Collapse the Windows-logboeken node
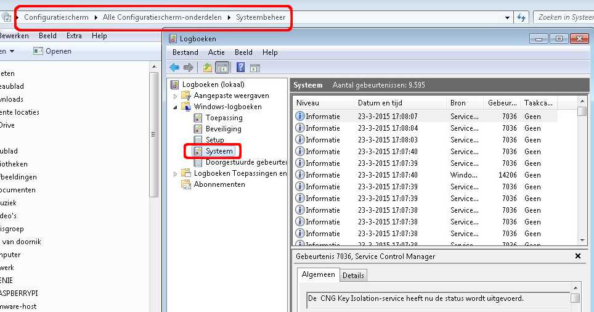 tap(175, 107)
